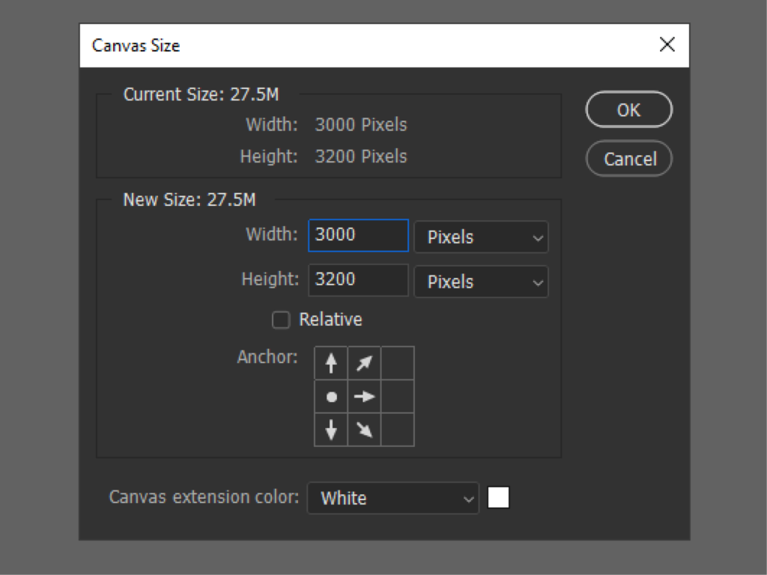Click the center dot anchor cell
The width and height of the screenshot is (767, 575).
coord(331,397)
